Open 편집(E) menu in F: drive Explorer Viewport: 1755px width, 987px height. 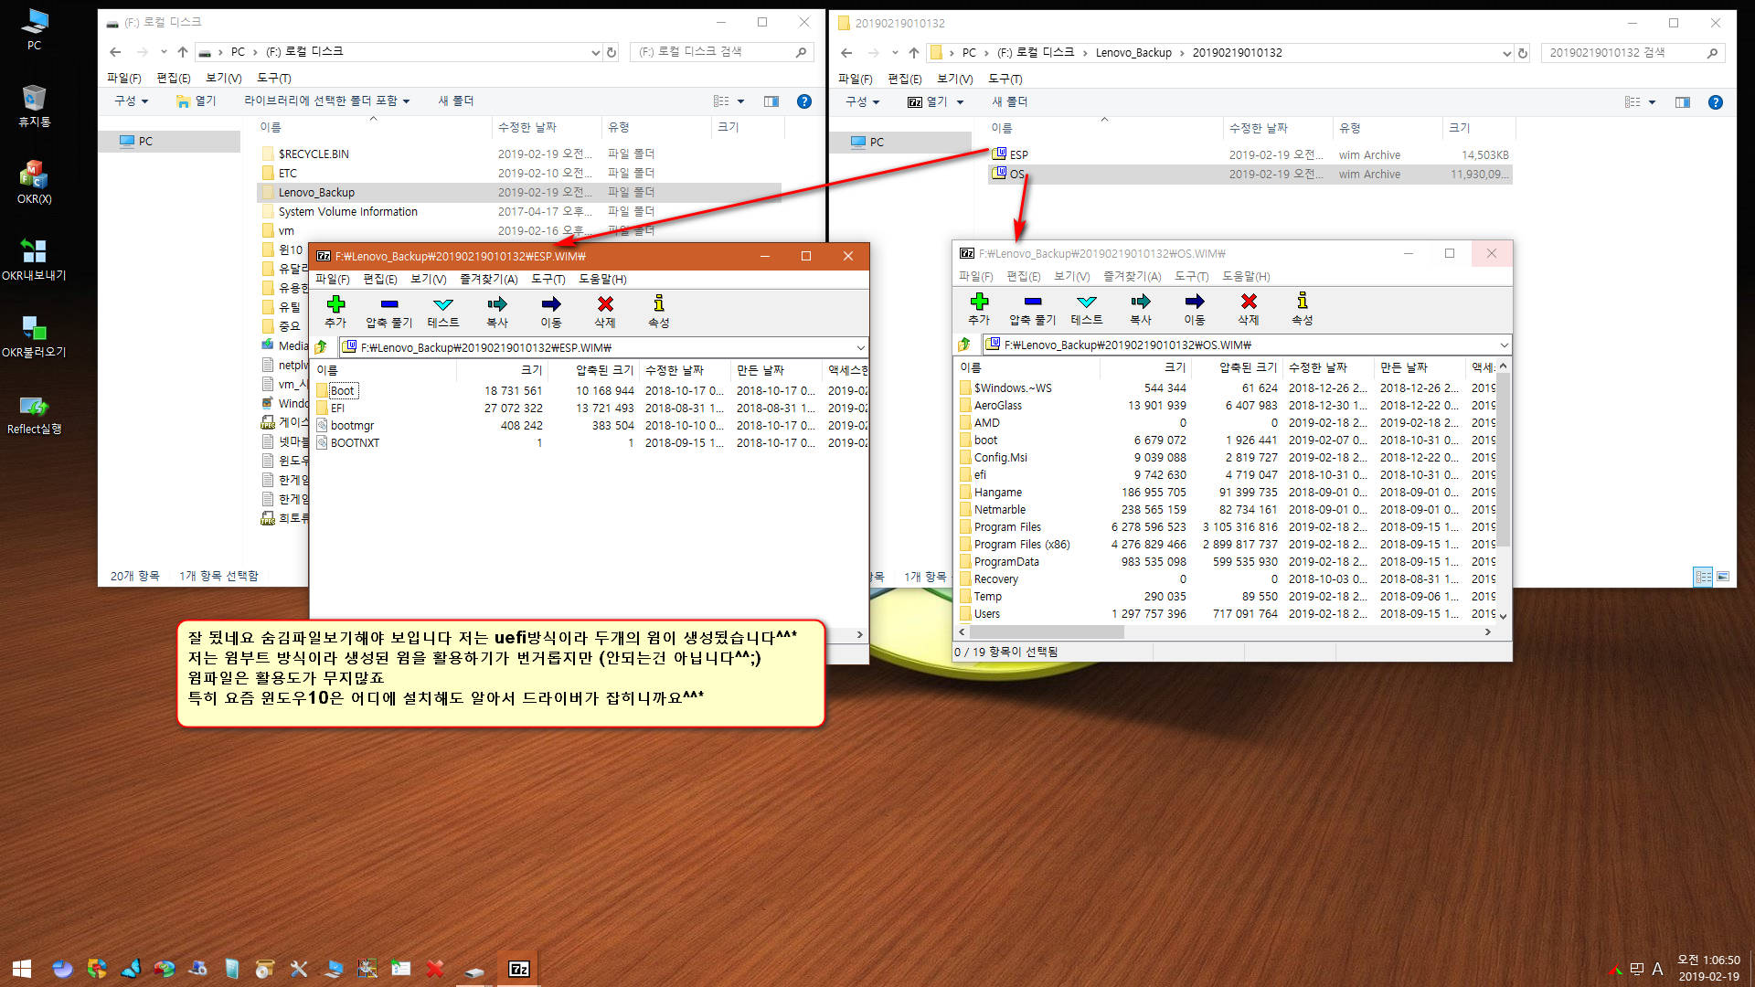click(x=173, y=78)
